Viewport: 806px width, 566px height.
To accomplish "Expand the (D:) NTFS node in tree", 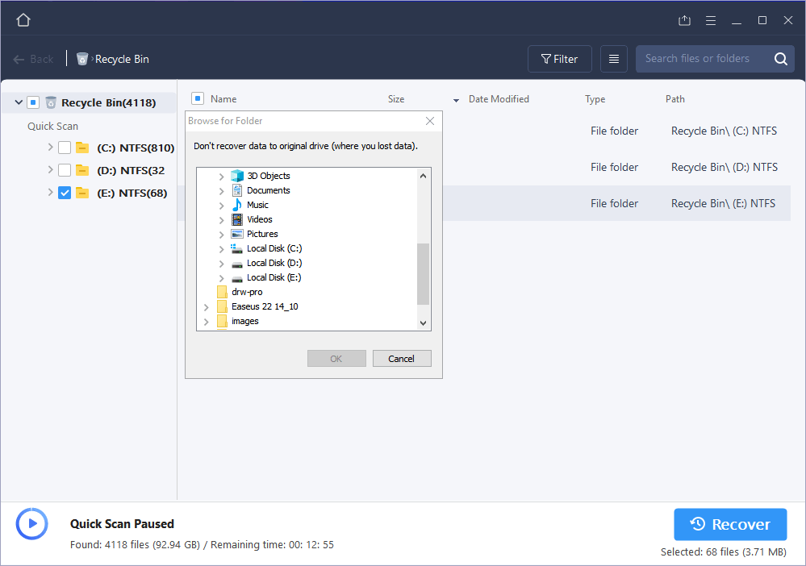I will pos(50,170).
